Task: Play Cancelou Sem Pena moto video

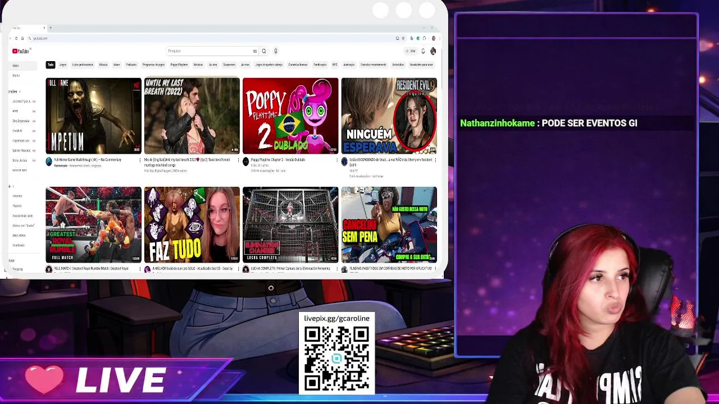Action: tap(389, 224)
